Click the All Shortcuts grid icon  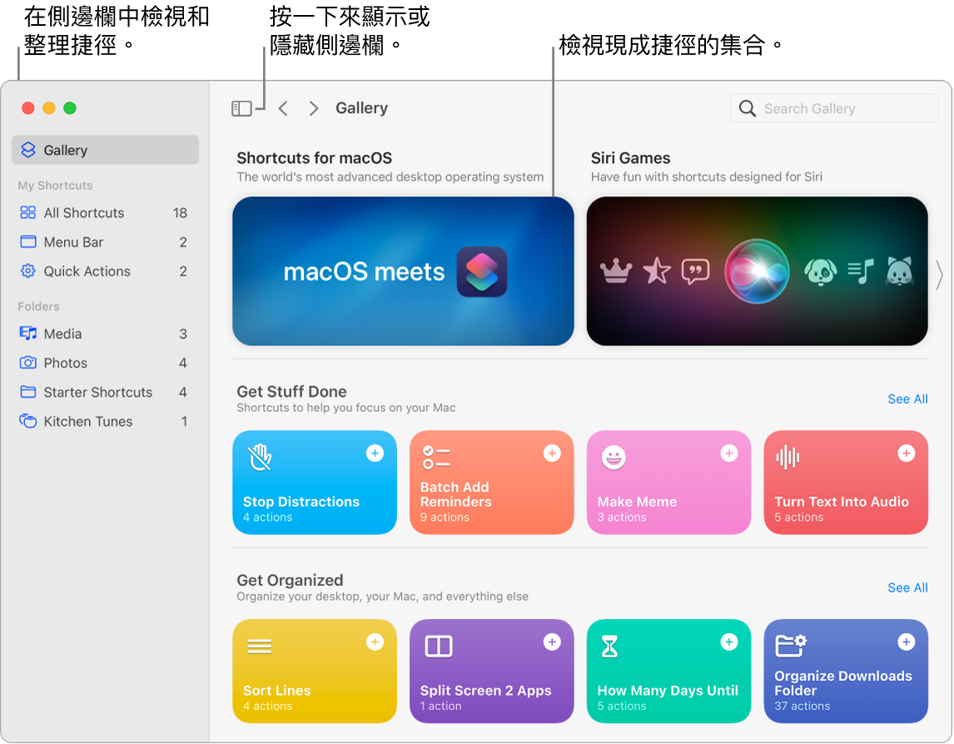pos(28,212)
